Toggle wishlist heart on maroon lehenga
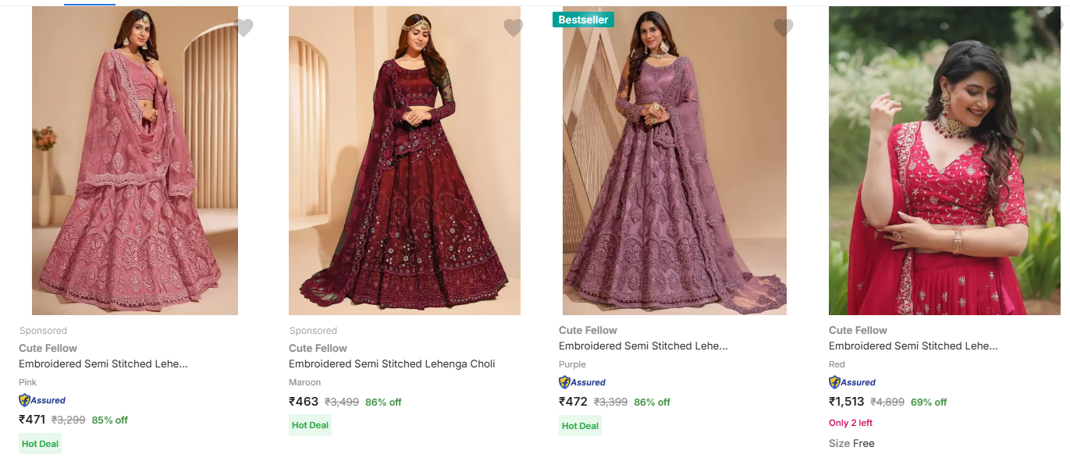1070x461 pixels. [x=513, y=28]
